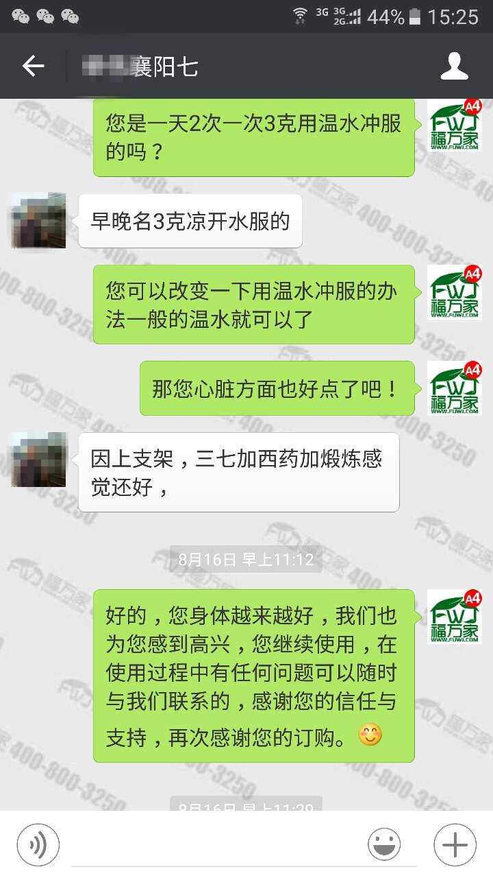This screenshot has width=493, height=878.
Task: Tap FWJ avatar beside '那您心脏方面也好点了吧'
Action: pos(455,388)
